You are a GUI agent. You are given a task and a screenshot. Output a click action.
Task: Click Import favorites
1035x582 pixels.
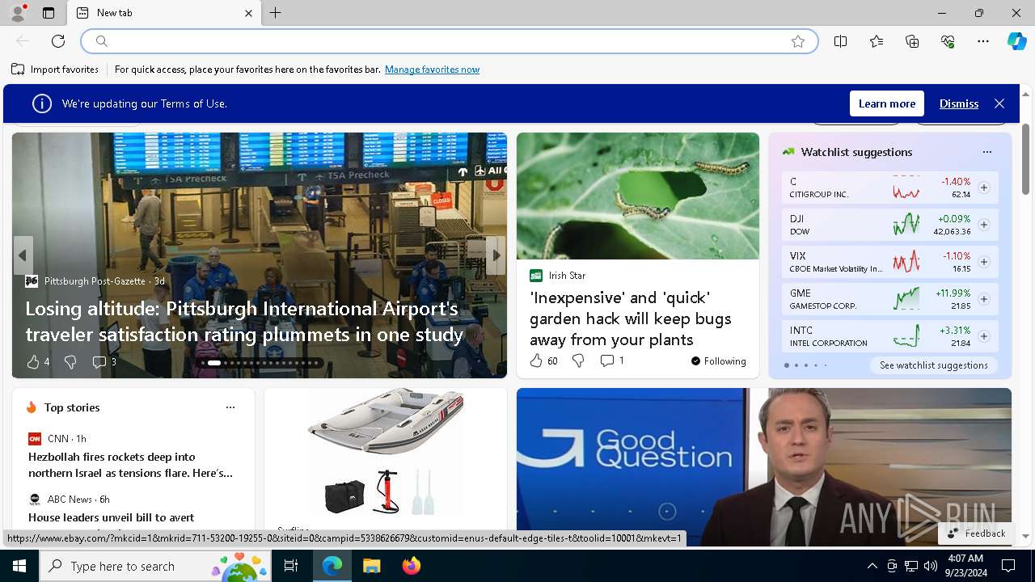[55, 70]
